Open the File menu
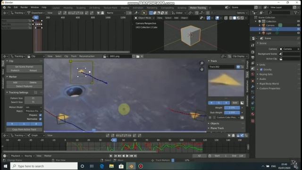The width and height of the screenshot is (302, 170). tap(9, 8)
